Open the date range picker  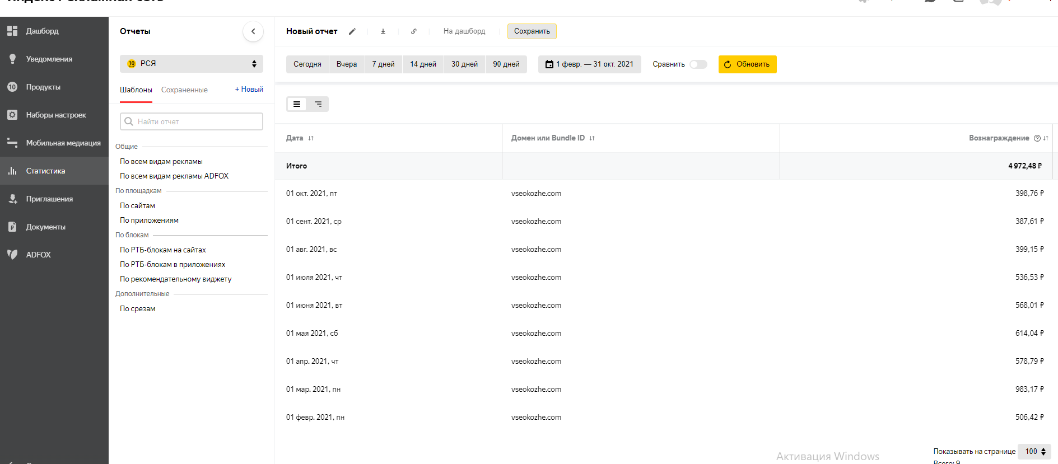589,64
